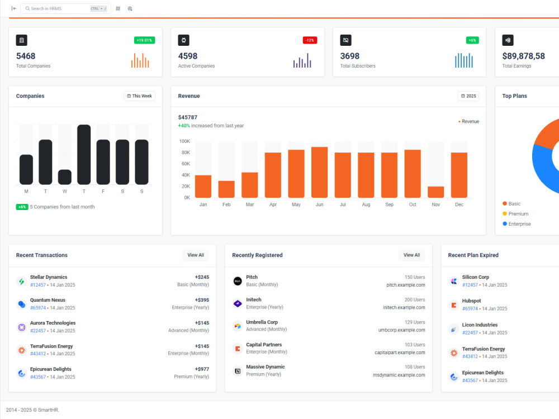The height and width of the screenshot is (419, 559).
Task: Click the Initech company logo
Action: [x=238, y=303]
